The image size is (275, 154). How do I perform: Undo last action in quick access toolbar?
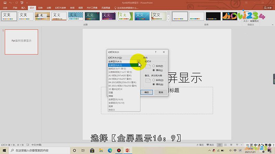click(10, 3)
